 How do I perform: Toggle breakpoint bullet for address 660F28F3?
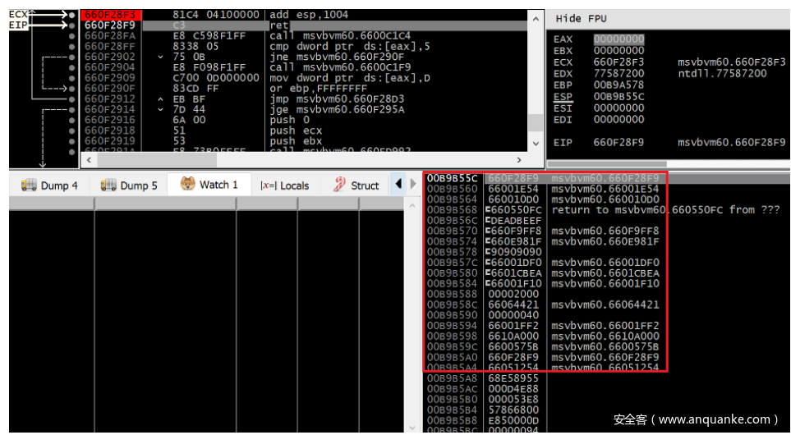pyautogui.click(x=73, y=15)
